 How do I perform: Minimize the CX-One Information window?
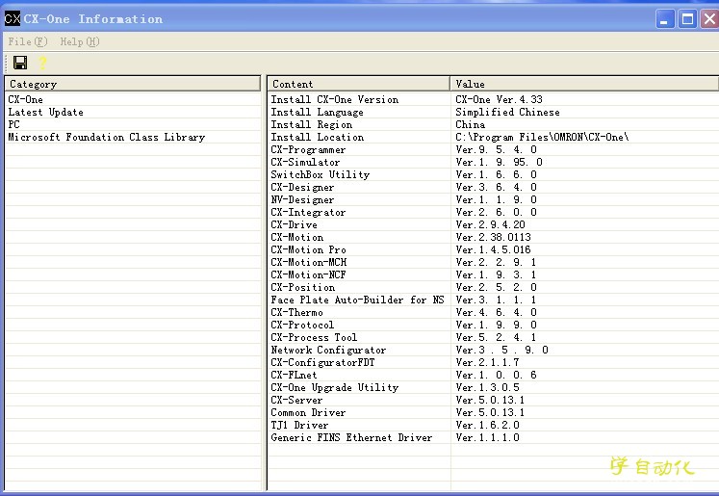pyautogui.click(x=664, y=19)
